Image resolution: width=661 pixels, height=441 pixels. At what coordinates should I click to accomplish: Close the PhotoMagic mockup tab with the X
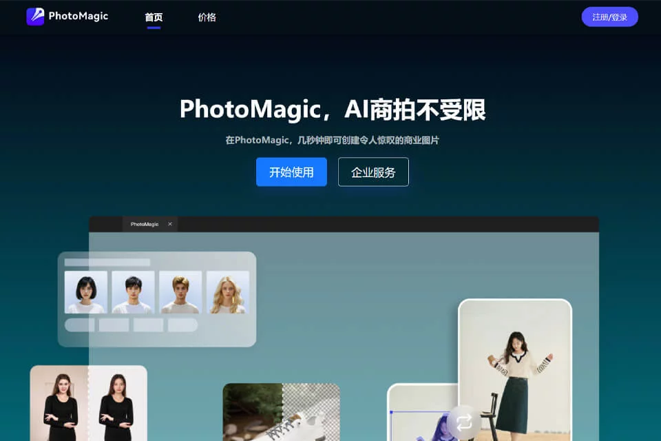pos(170,224)
